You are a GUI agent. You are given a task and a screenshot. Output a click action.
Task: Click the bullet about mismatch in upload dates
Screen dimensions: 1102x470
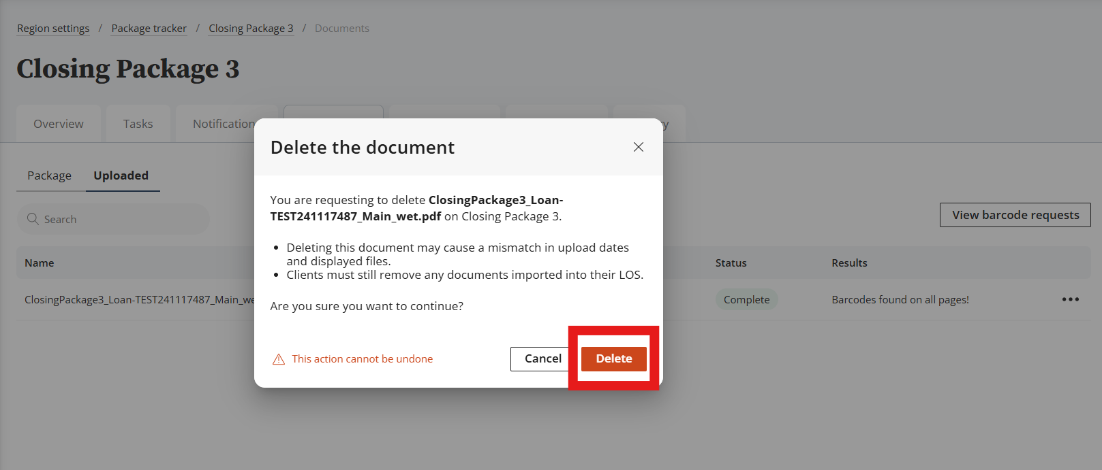[458, 254]
